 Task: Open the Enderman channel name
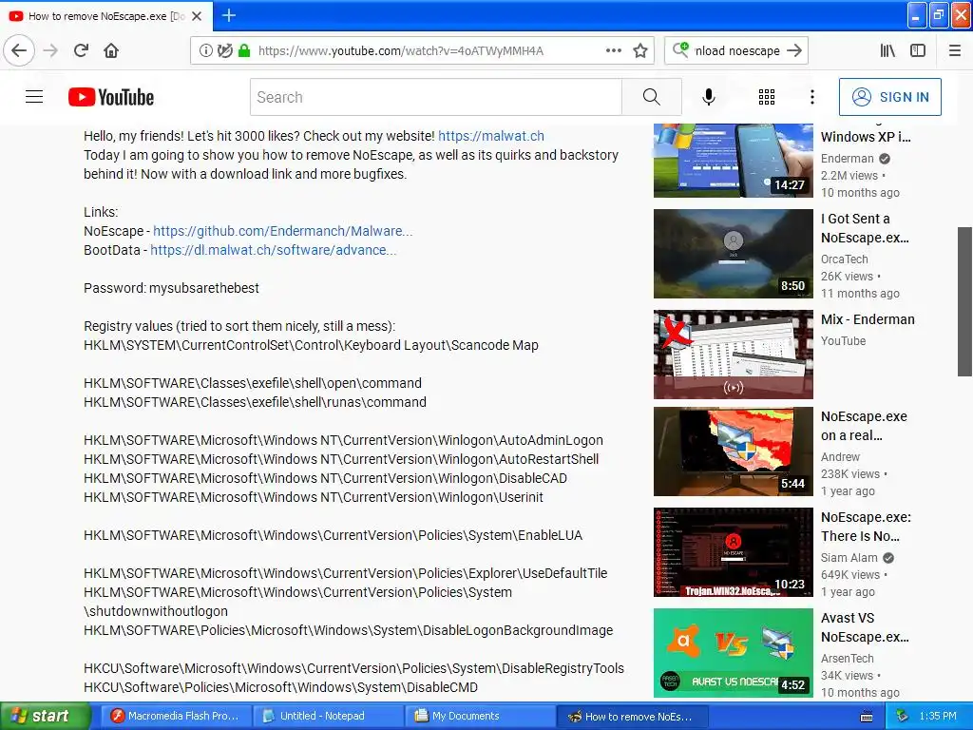(x=847, y=159)
